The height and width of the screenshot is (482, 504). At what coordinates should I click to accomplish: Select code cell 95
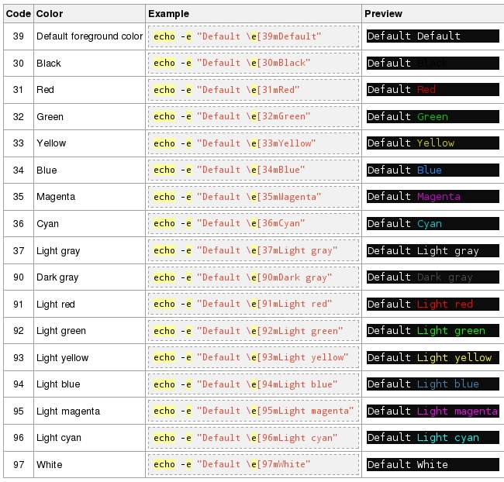point(19,411)
